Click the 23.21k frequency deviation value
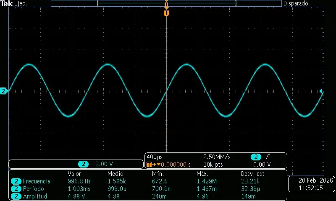This screenshot has width=336, height=201. tap(250, 181)
